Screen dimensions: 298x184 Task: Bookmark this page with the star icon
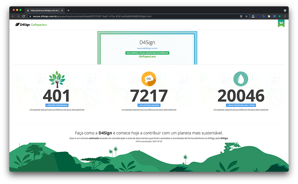coord(246,16)
